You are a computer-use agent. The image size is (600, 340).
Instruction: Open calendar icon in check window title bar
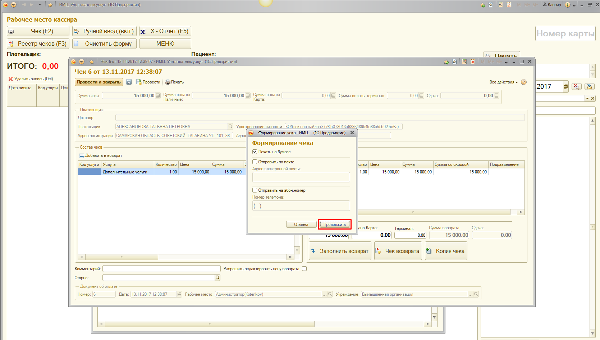coord(472,62)
